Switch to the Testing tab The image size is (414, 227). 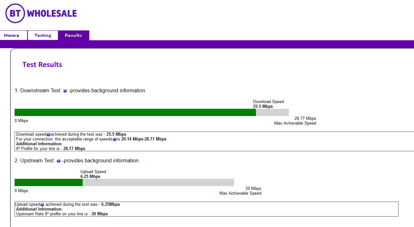tap(43, 36)
